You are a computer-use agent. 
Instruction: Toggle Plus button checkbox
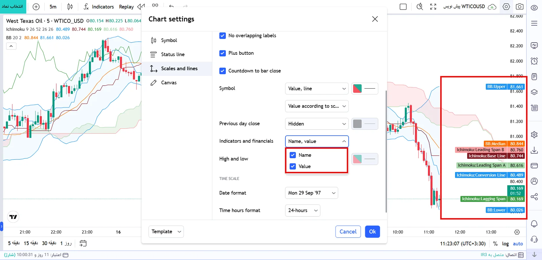pyautogui.click(x=223, y=53)
